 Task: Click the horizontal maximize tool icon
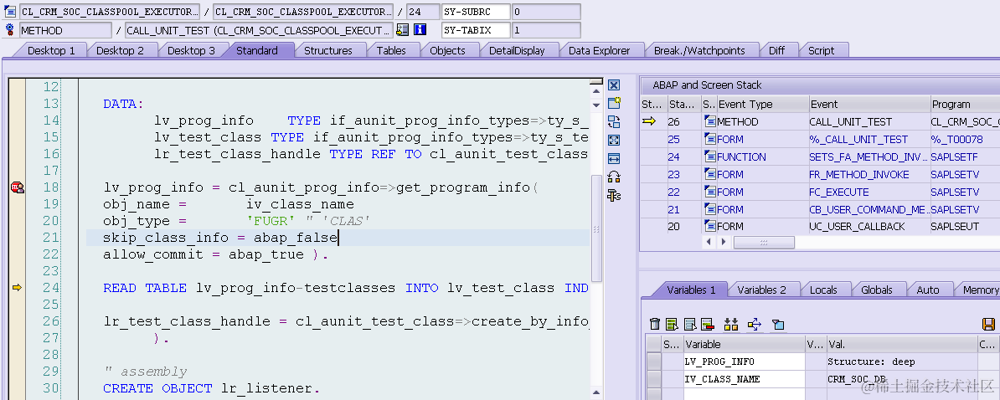pos(614,159)
